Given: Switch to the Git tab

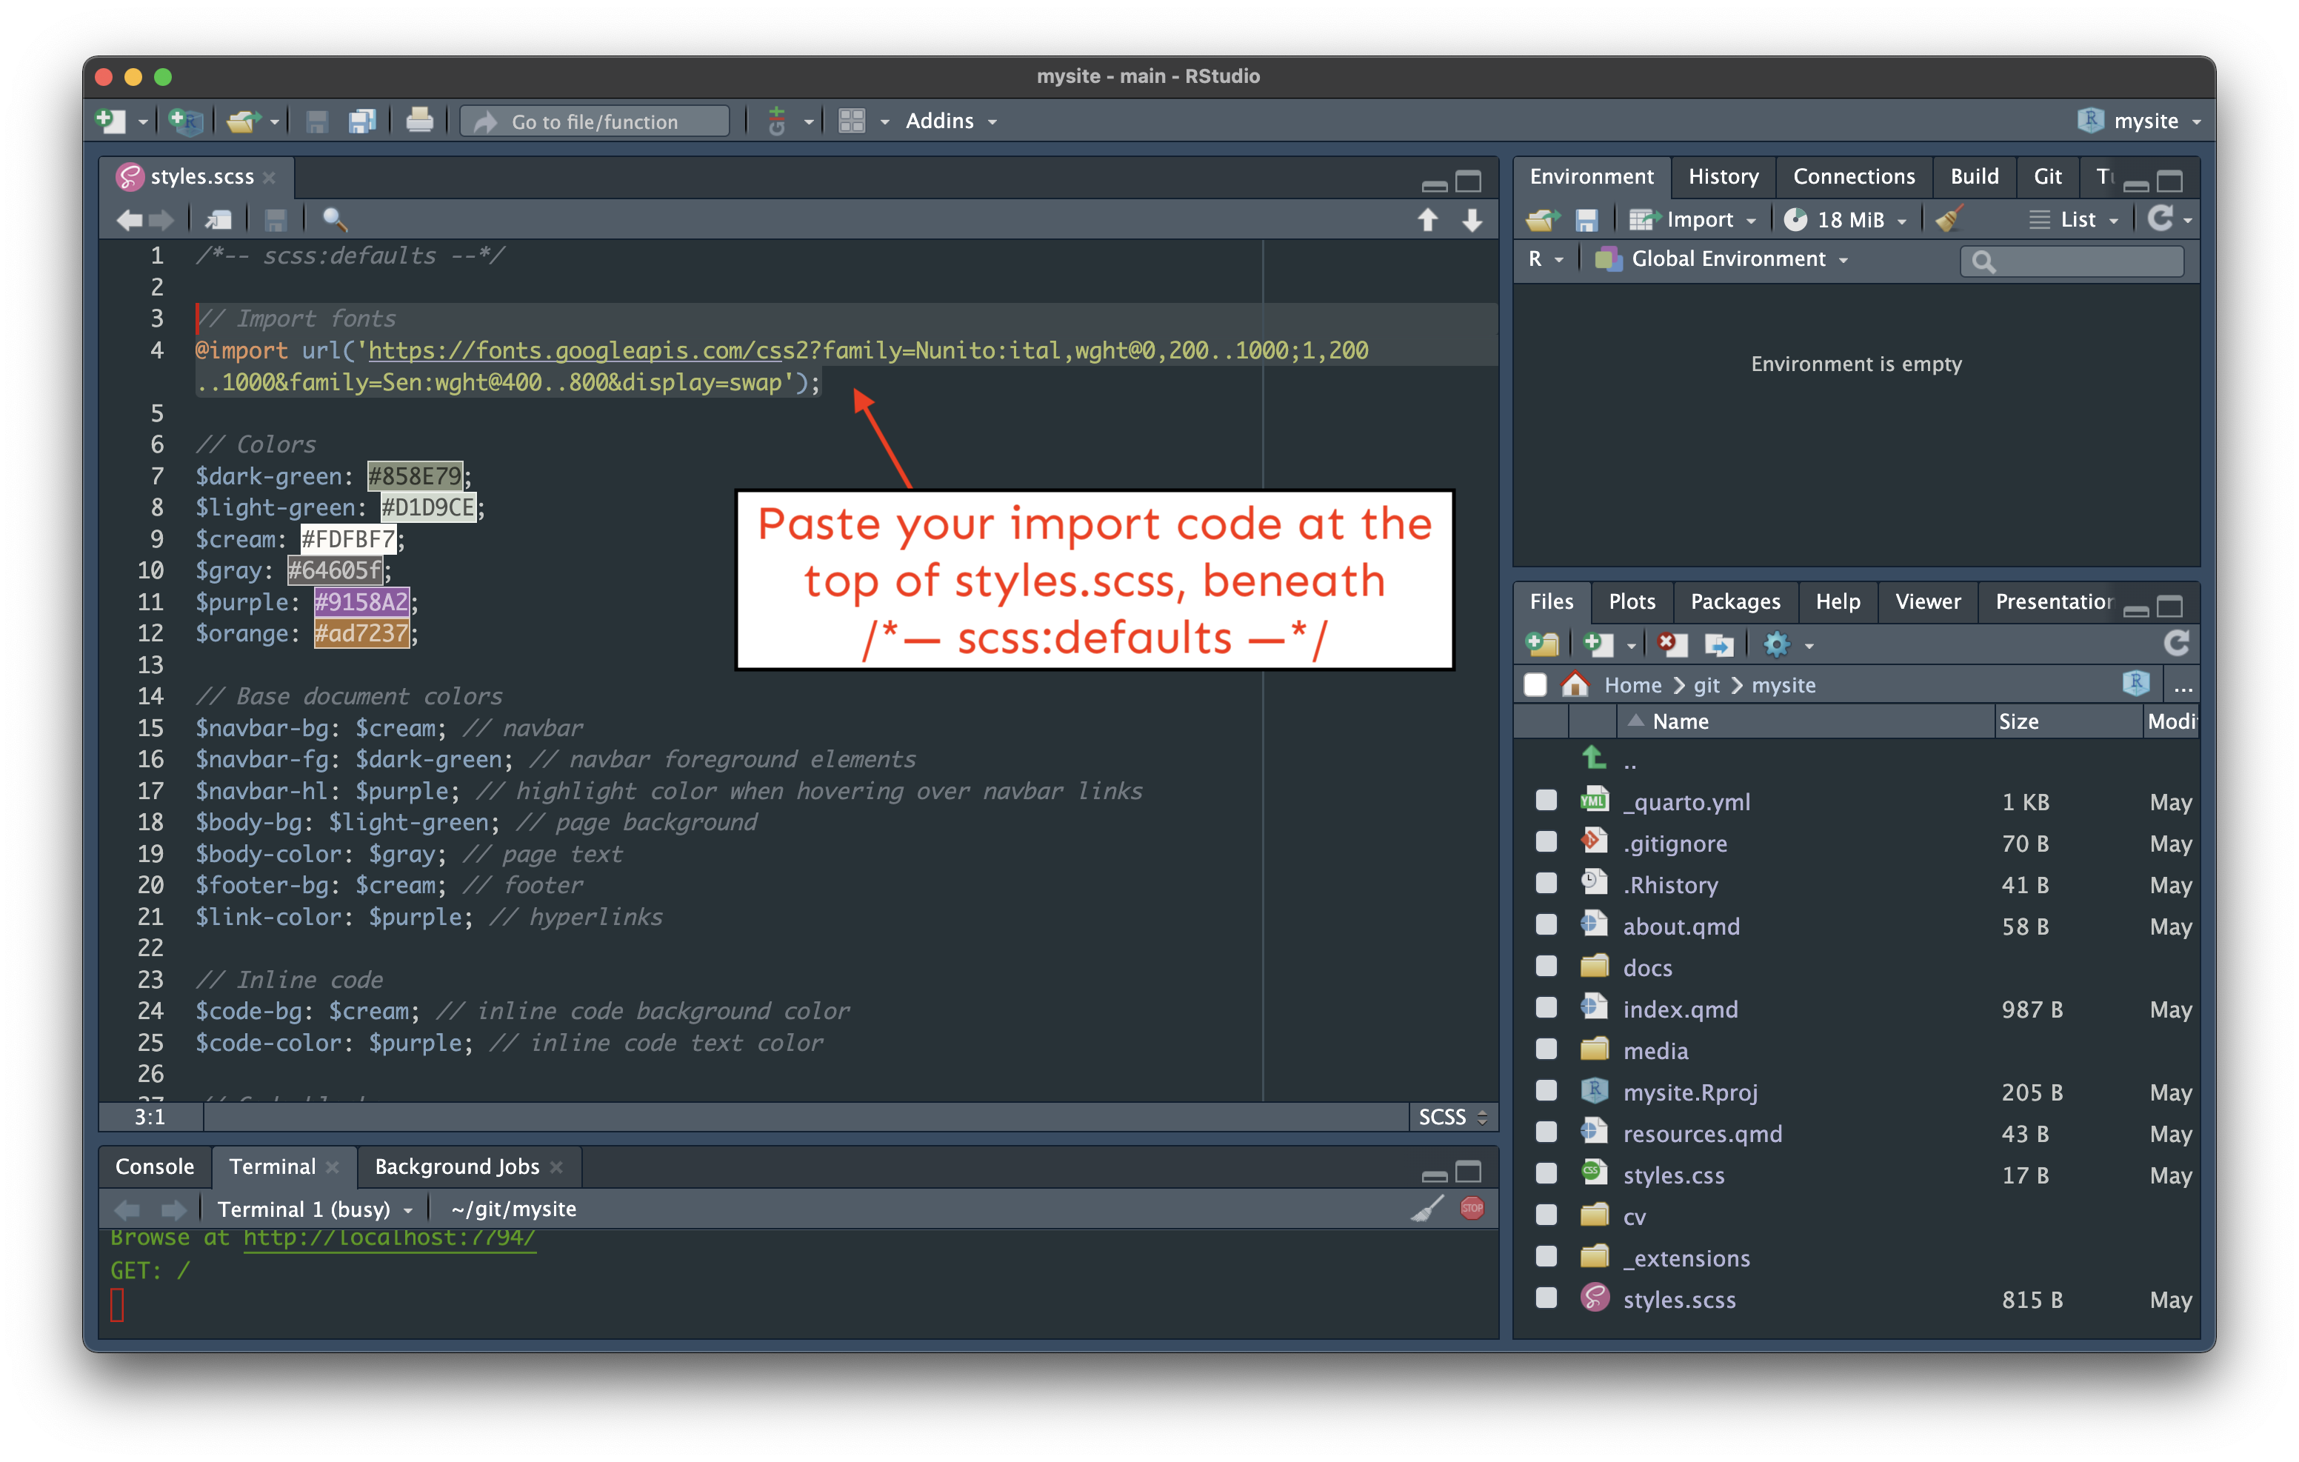Looking at the screenshot, I should [x=2047, y=177].
